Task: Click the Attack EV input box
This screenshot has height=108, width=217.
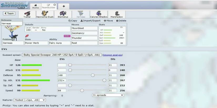Action: pos(62,70)
